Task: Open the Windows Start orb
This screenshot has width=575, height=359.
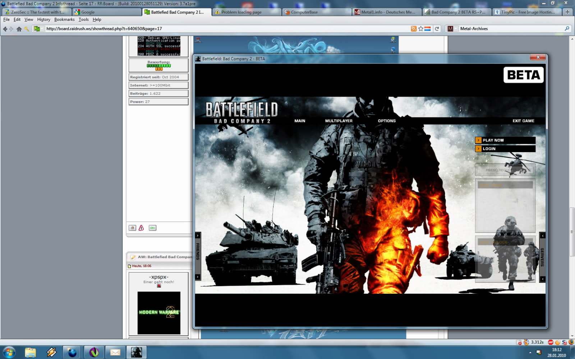Action: (9, 352)
